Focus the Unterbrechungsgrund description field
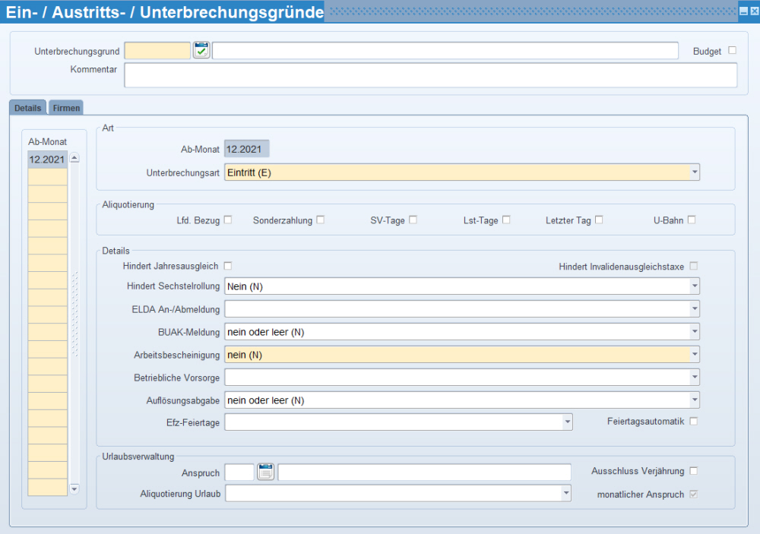760x534 pixels. pos(445,50)
